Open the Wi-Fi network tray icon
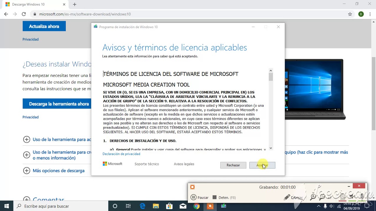 (x=339, y=206)
